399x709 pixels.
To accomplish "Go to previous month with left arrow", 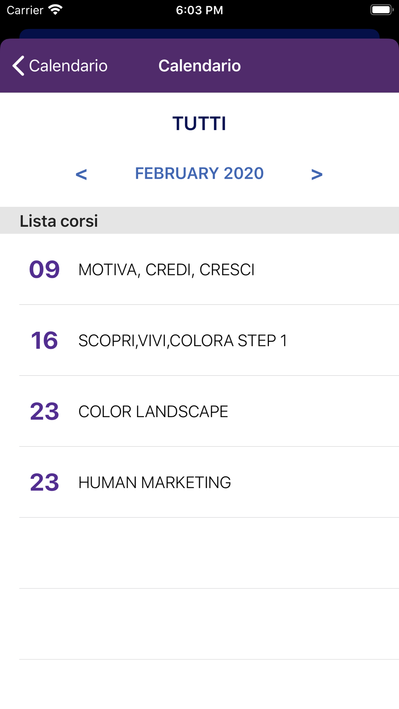I will [x=81, y=174].
